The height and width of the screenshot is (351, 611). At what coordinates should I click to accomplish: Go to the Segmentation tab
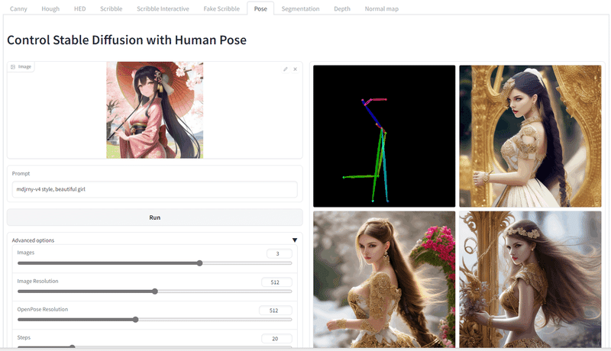click(300, 8)
